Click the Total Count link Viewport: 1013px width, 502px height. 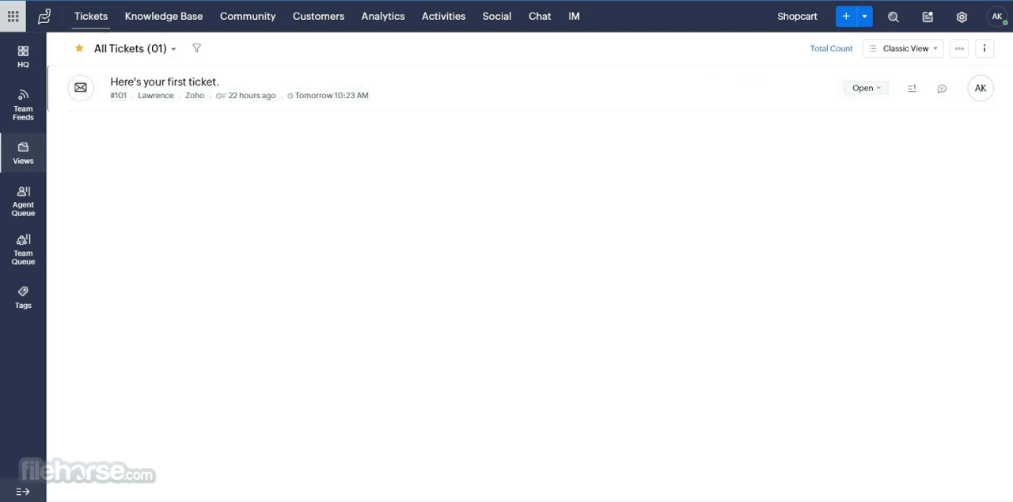tap(831, 48)
